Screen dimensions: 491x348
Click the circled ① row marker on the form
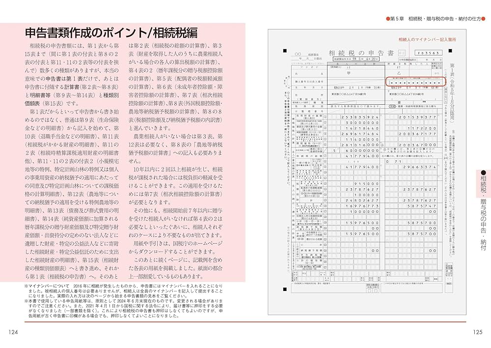[x=324, y=117]
